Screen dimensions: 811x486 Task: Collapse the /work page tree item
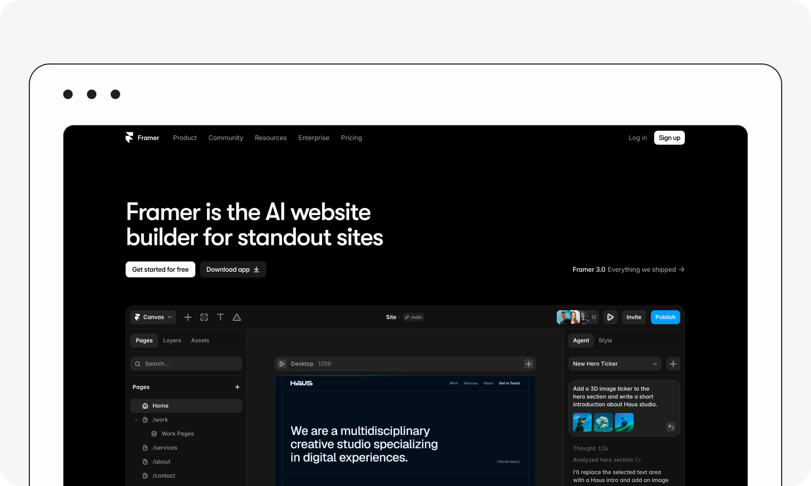click(x=136, y=420)
